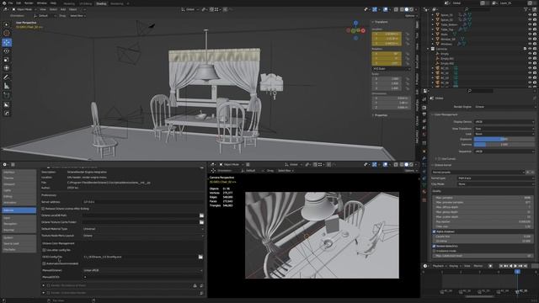Open the Preferences editor type menu

(6, 165)
